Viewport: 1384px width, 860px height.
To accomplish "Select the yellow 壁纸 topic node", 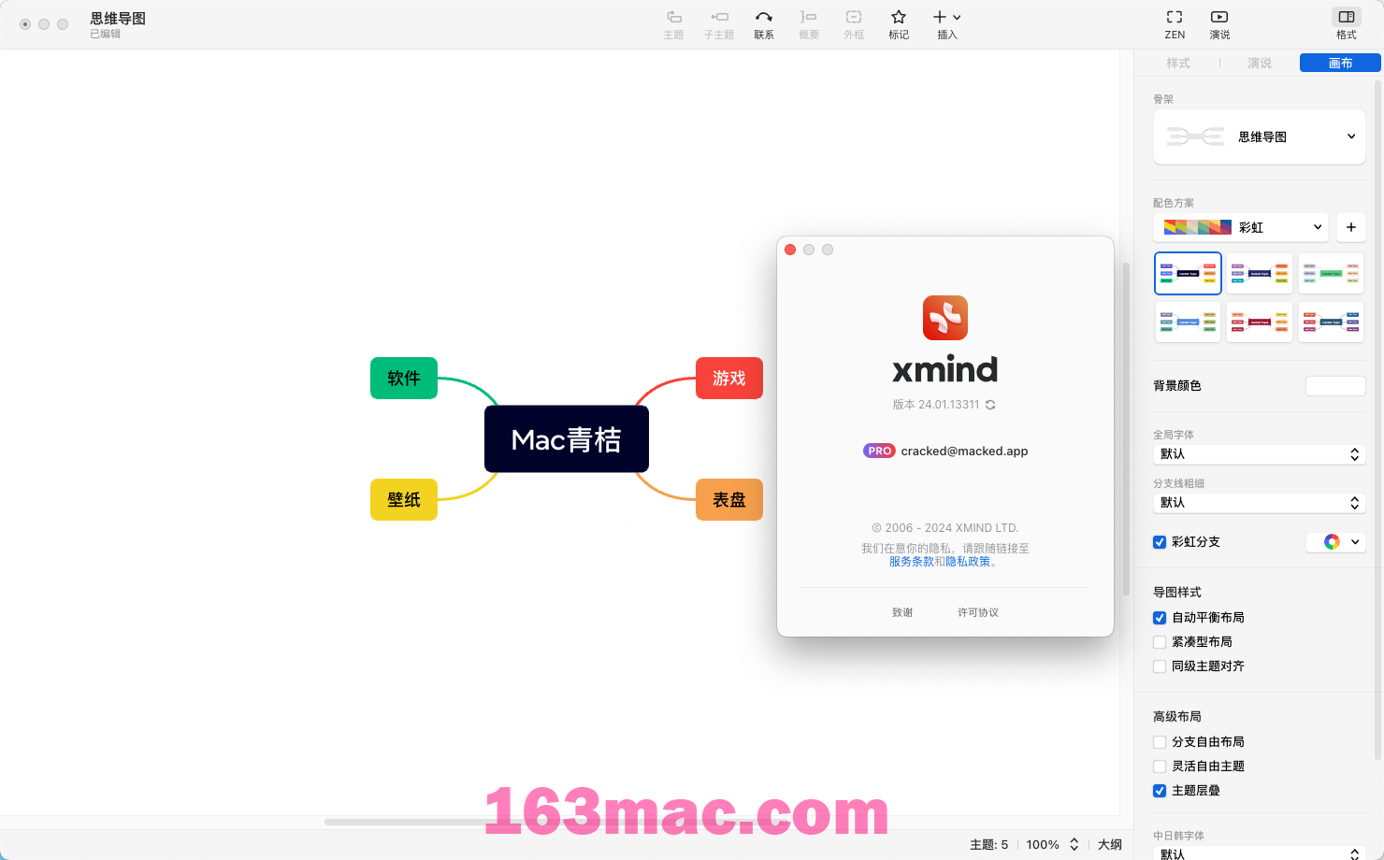I will [x=404, y=499].
